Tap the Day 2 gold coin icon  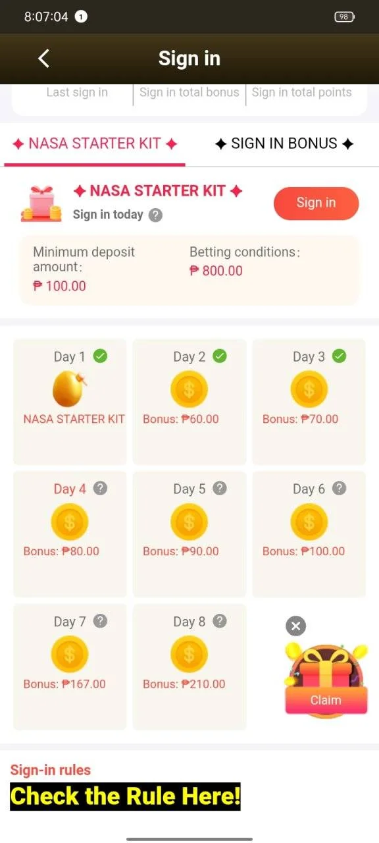(x=189, y=389)
